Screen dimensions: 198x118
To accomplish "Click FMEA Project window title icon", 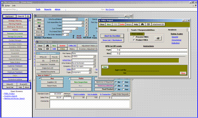I will point(100,20).
